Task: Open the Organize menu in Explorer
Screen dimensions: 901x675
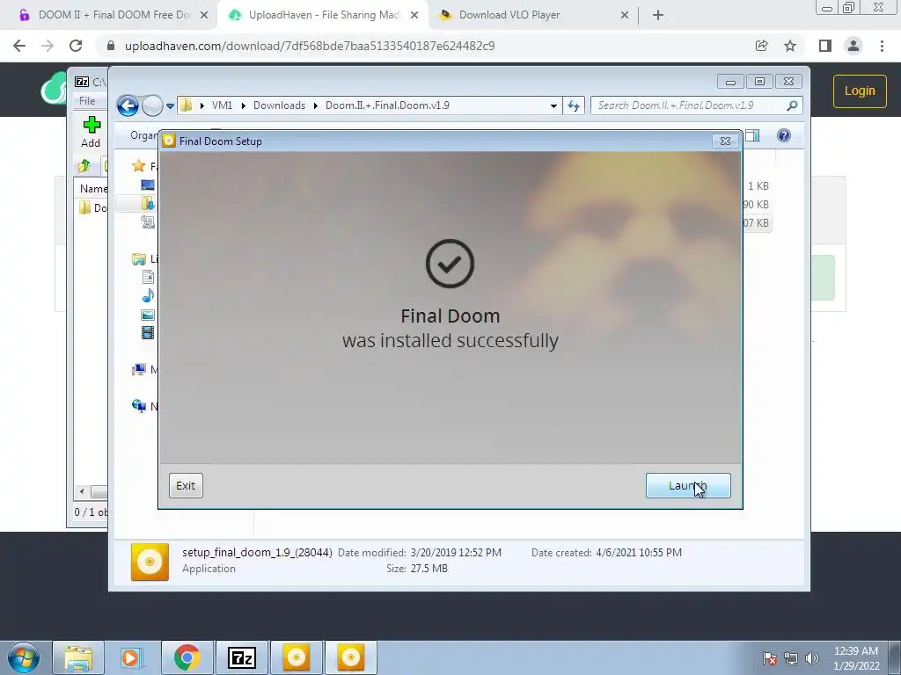Action: 143,135
